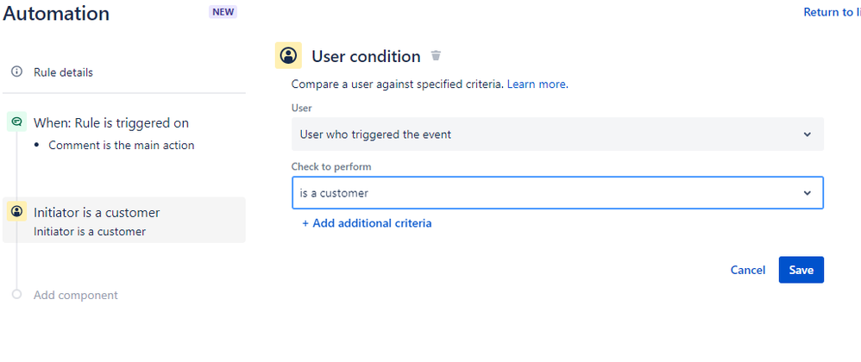861x362 pixels.
Task: Click the trash icon next to User condition
Action: [x=436, y=55]
